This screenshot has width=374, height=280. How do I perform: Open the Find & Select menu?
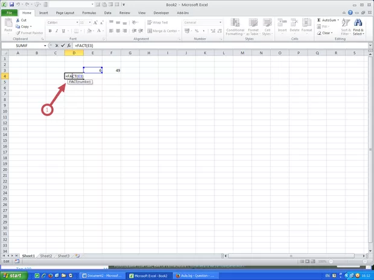(358, 27)
